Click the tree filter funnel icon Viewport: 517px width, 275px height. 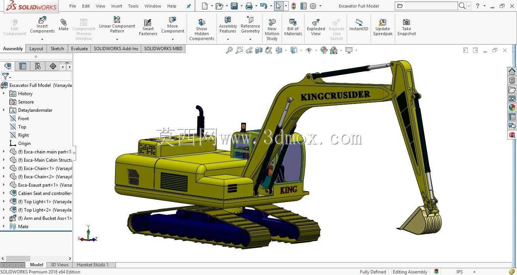5,76
